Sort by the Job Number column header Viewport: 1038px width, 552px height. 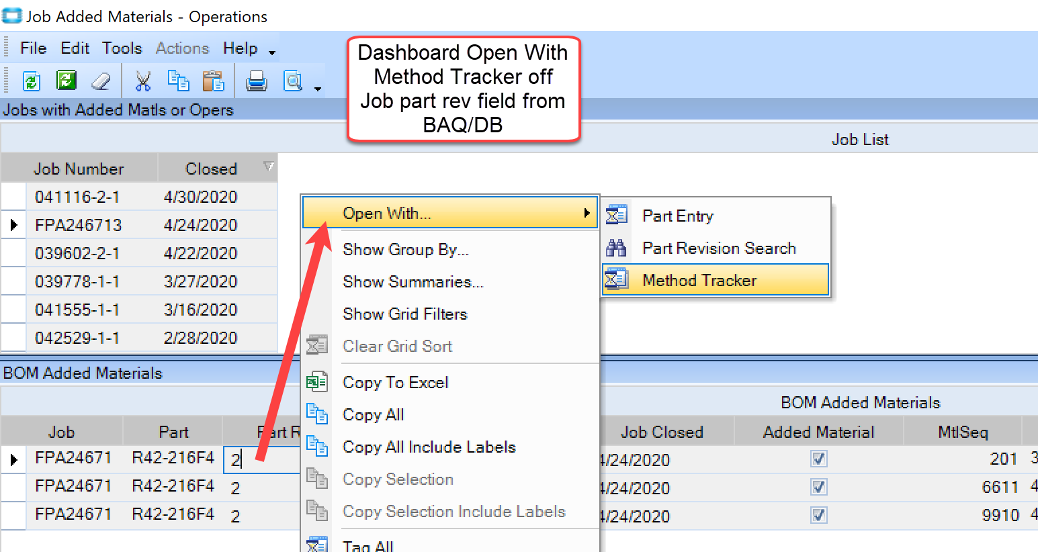tap(79, 169)
